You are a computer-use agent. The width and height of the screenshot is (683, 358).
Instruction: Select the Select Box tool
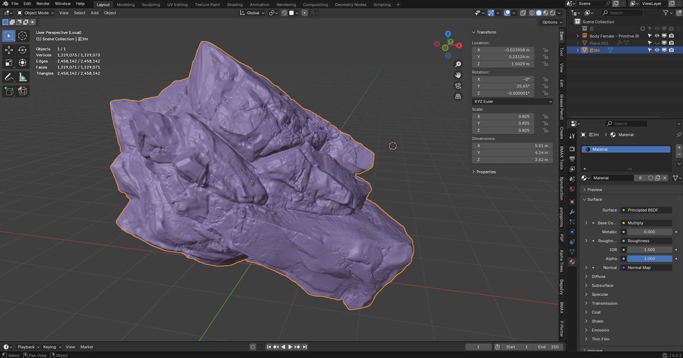tap(9, 36)
